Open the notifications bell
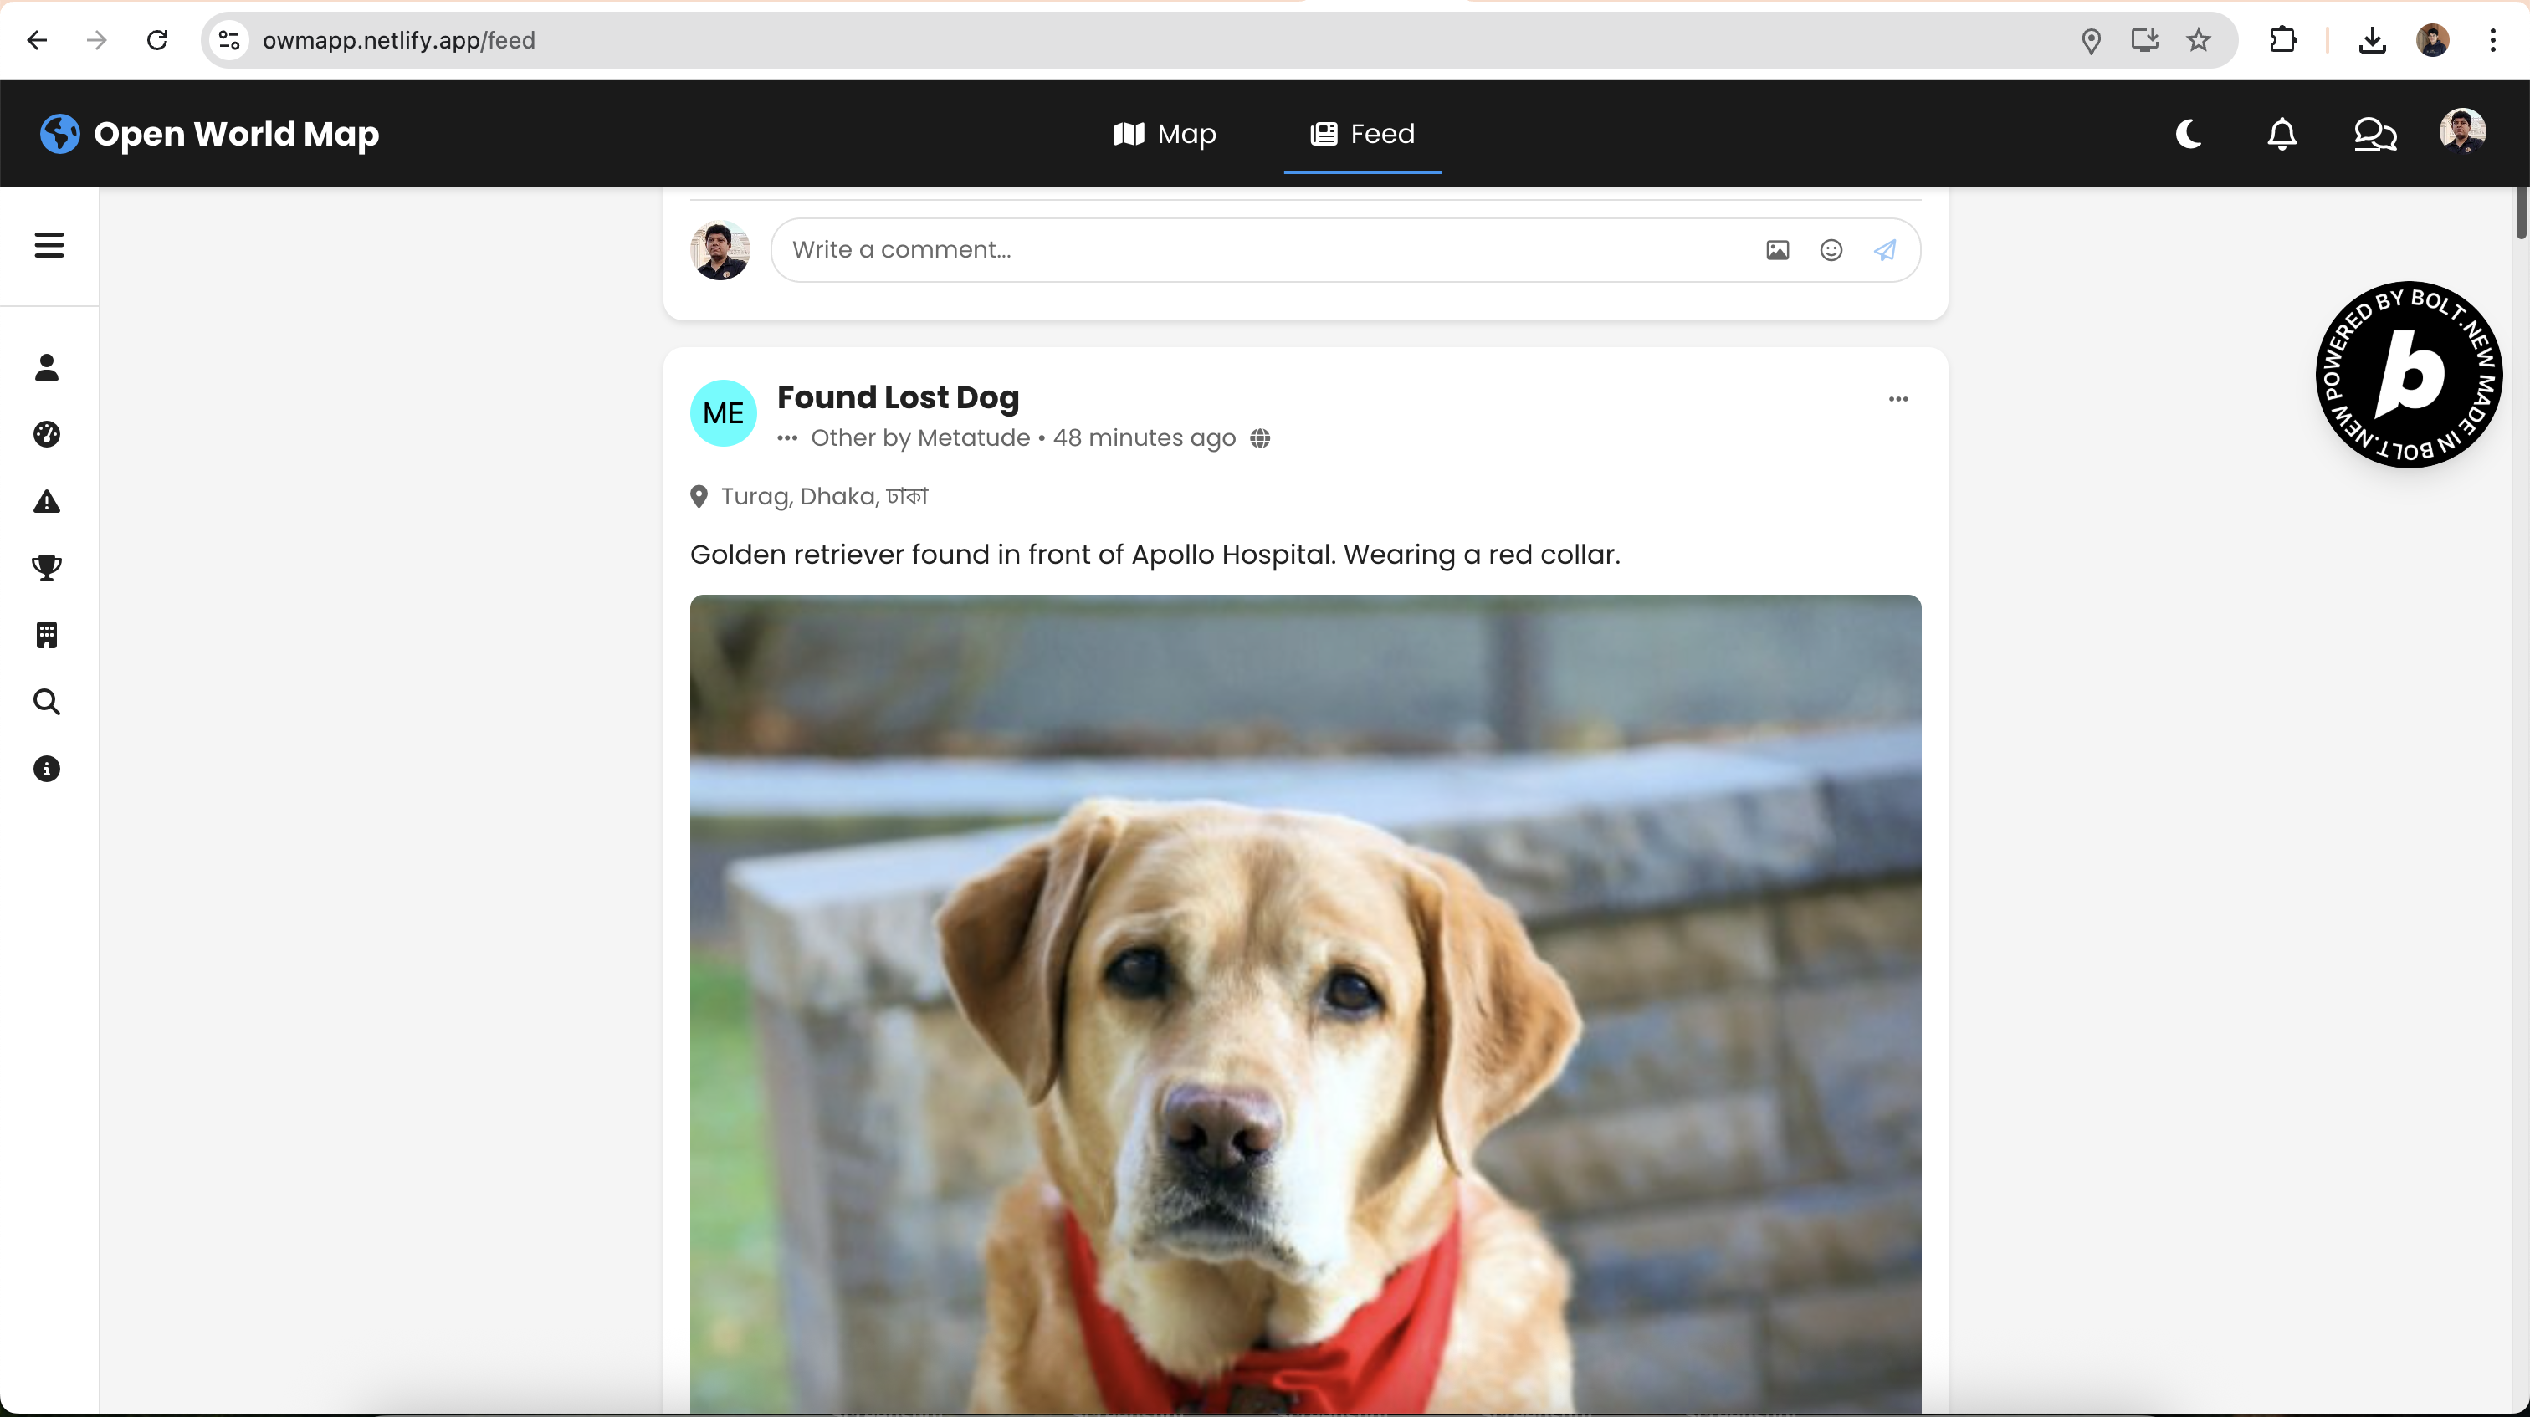Image resolution: width=2530 pixels, height=1417 pixels. [x=2282, y=134]
